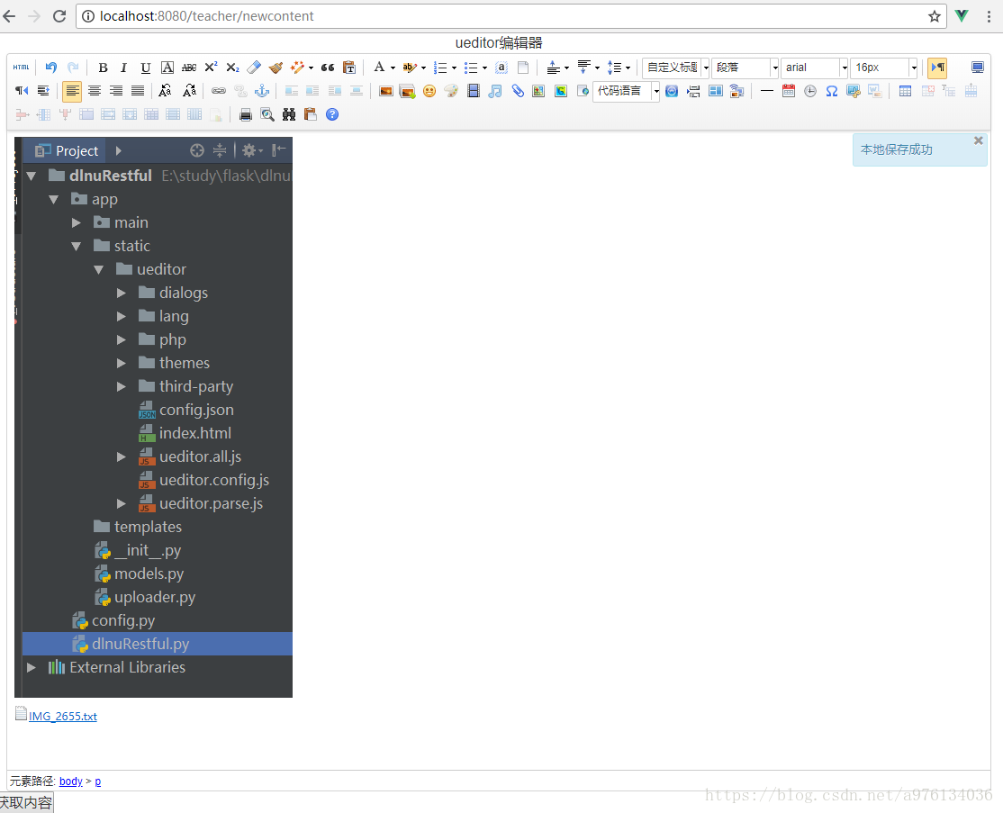
Task: Insert the current date
Action: tap(789, 91)
